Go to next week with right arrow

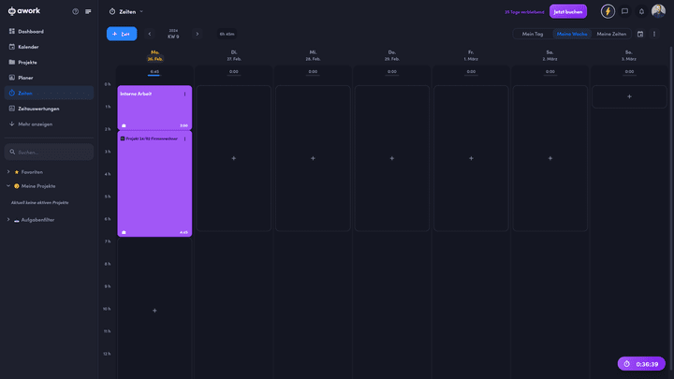point(198,34)
